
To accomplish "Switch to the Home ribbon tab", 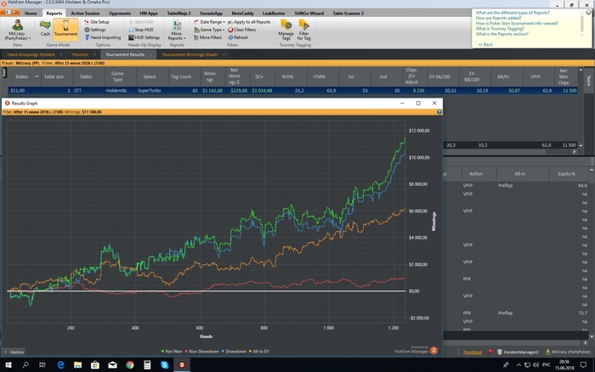I will coord(31,14).
